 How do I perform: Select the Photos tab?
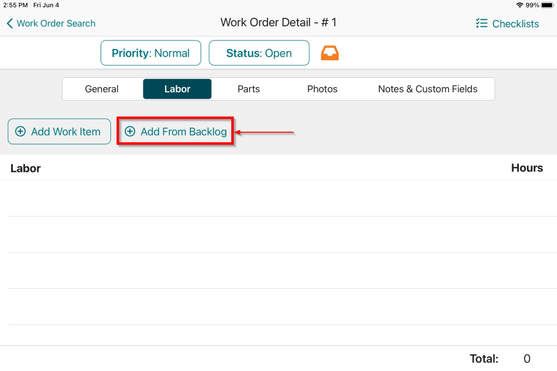(322, 89)
